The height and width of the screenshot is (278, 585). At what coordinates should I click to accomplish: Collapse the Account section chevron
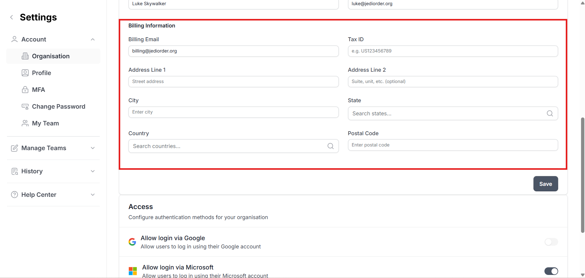(x=93, y=39)
